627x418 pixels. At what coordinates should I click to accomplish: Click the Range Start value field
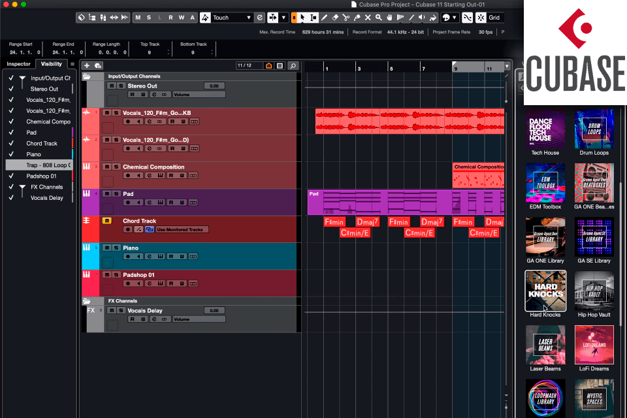click(x=25, y=52)
